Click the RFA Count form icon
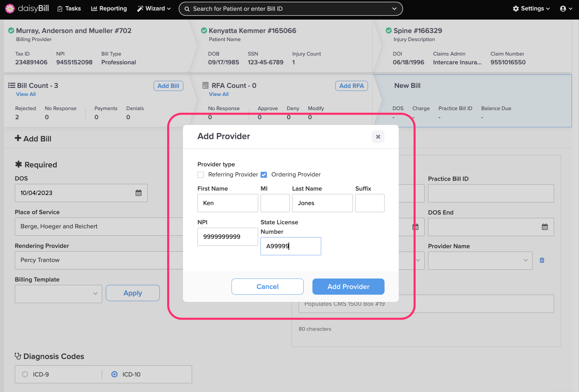Screen dimensions: 579x392 [x=205, y=86]
